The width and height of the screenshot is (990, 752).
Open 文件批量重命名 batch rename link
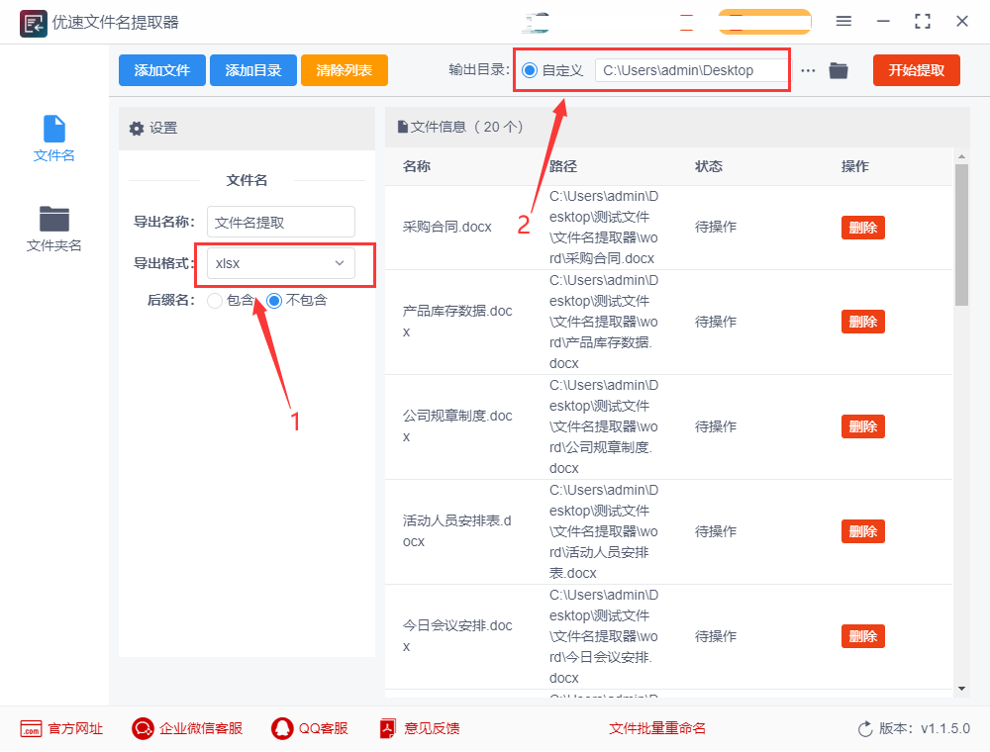pyautogui.click(x=657, y=728)
